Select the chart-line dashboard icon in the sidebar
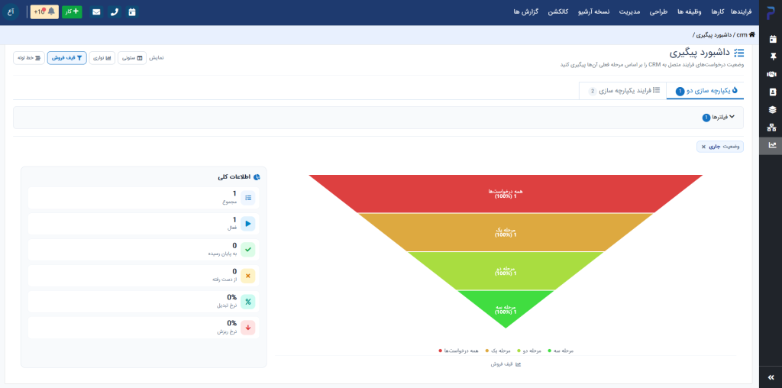 [x=772, y=145]
